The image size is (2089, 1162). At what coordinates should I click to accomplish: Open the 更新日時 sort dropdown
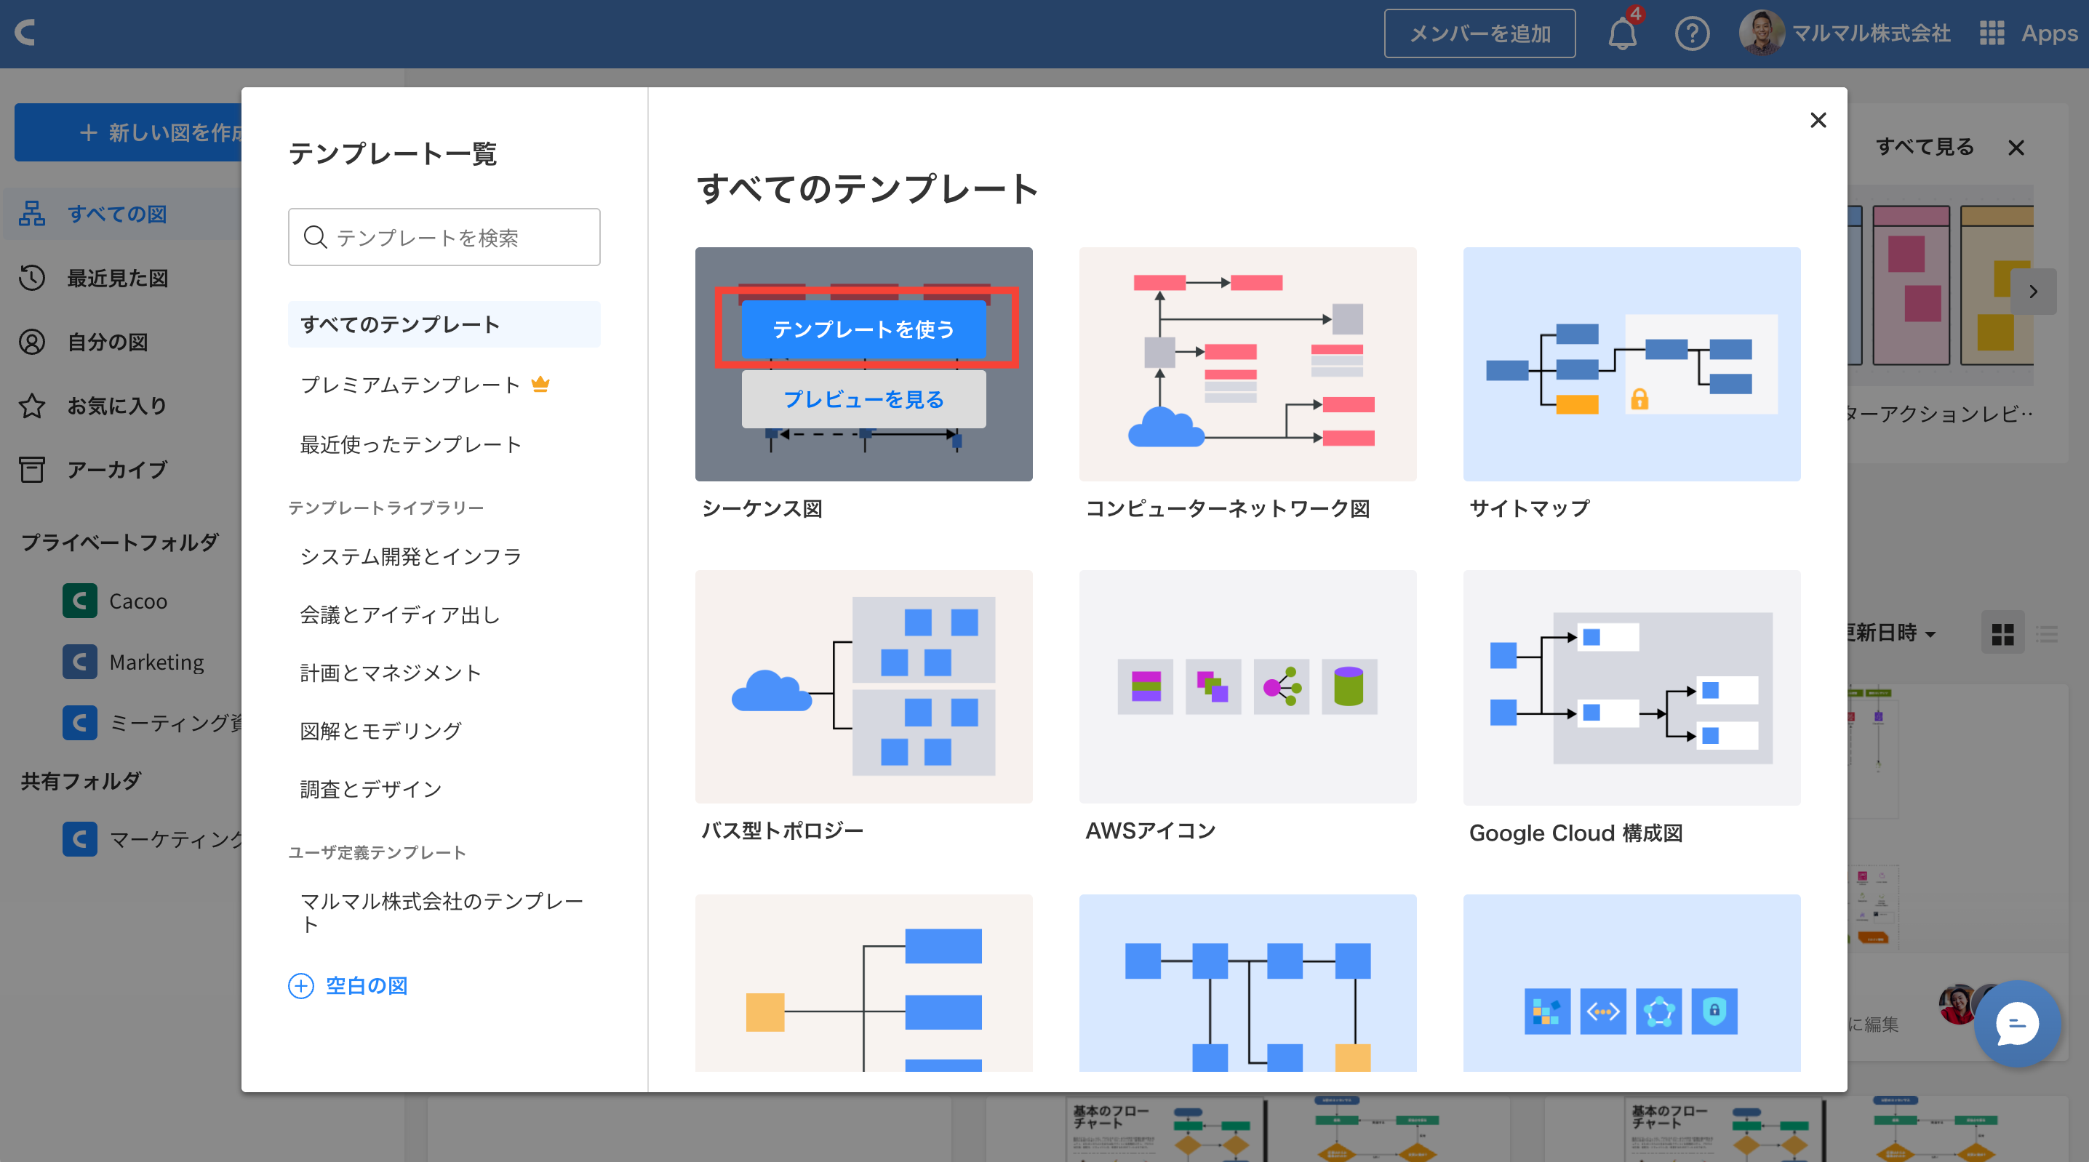tap(1893, 633)
